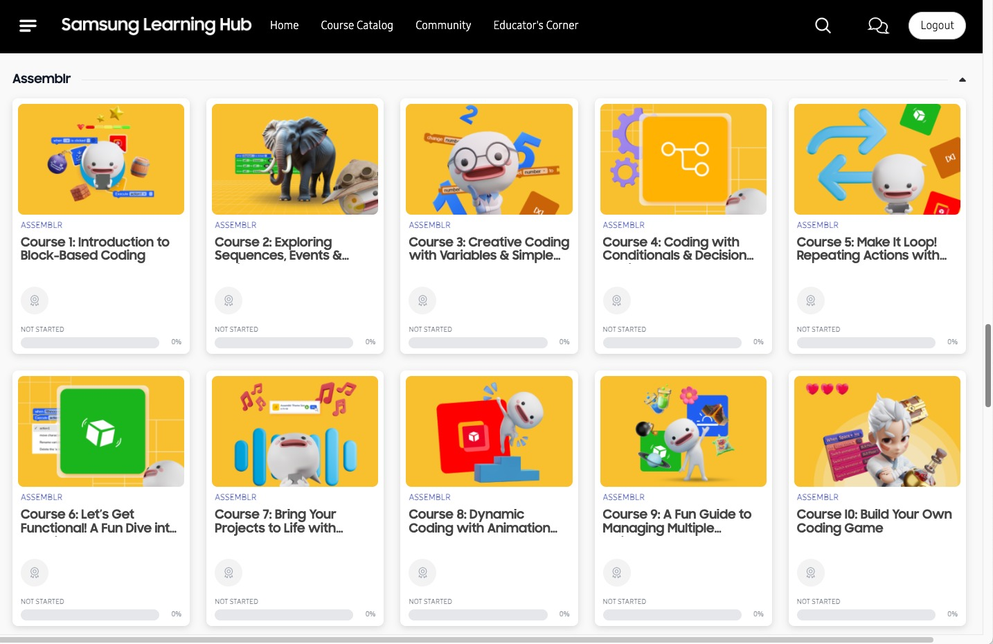Image resolution: width=993 pixels, height=644 pixels.
Task: Click NOT STARTED status on Course 3
Action: (430, 330)
